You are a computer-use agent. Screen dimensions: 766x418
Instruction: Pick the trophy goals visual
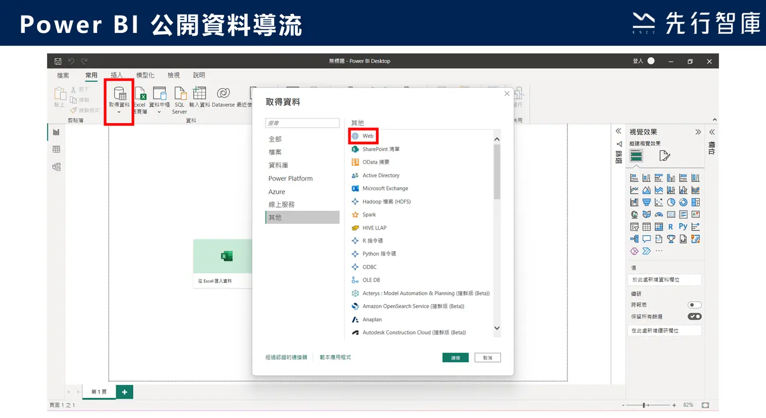pyautogui.click(x=671, y=239)
